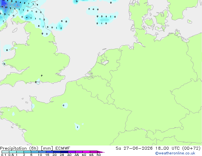Image resolution: width=202 pixels, height=156 pixels.
Task: Pick the 1–2 mm legend color swatch
Action: coord(20,152)
